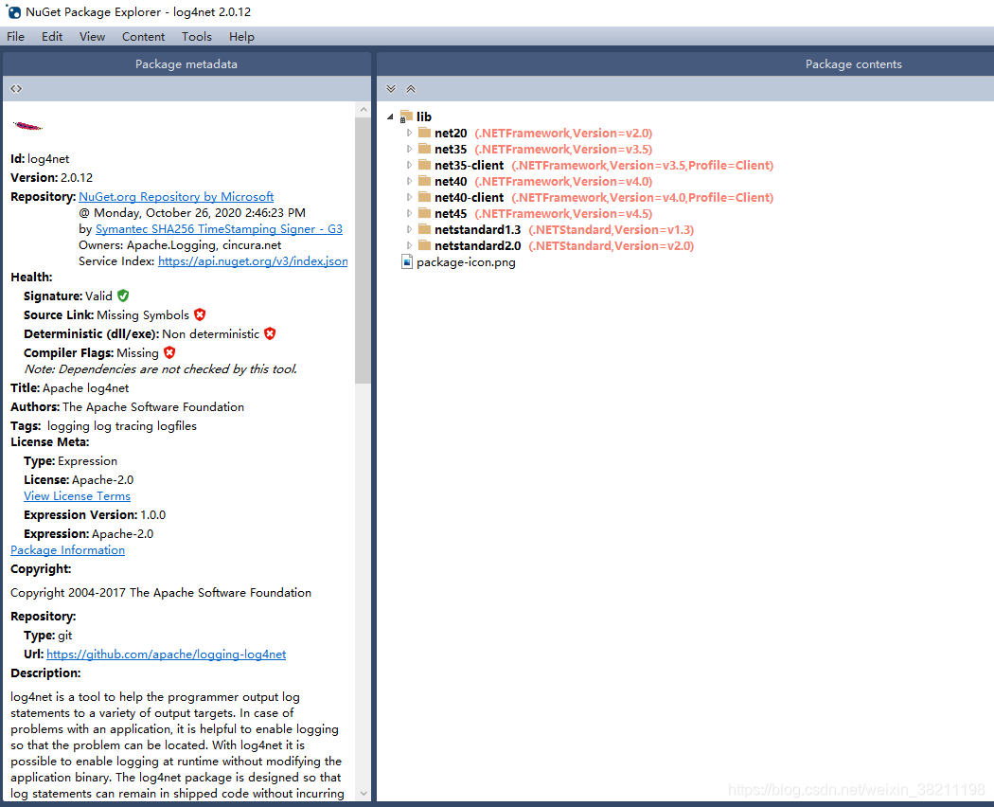Open NuGet.org Repository by Microsoft link
994x807 pixels.
[176, 197]
